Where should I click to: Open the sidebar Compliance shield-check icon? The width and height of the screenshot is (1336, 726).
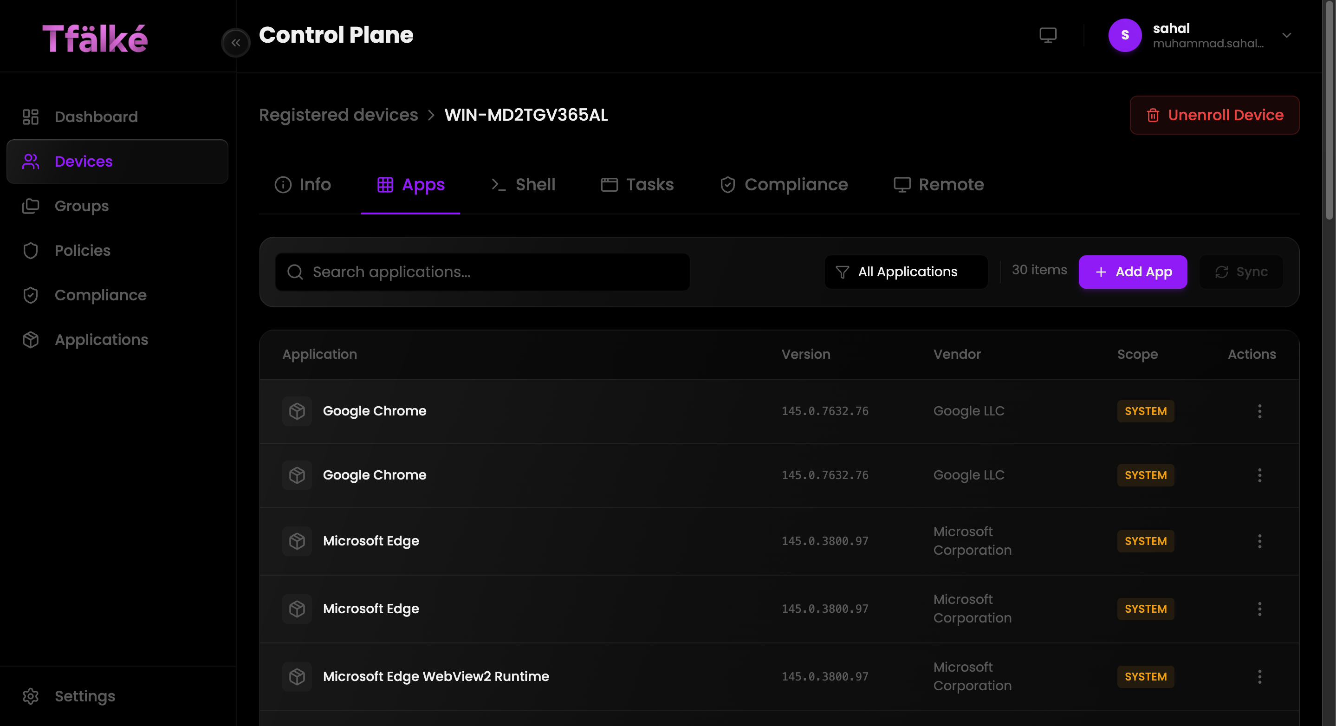tap(31, 295)
